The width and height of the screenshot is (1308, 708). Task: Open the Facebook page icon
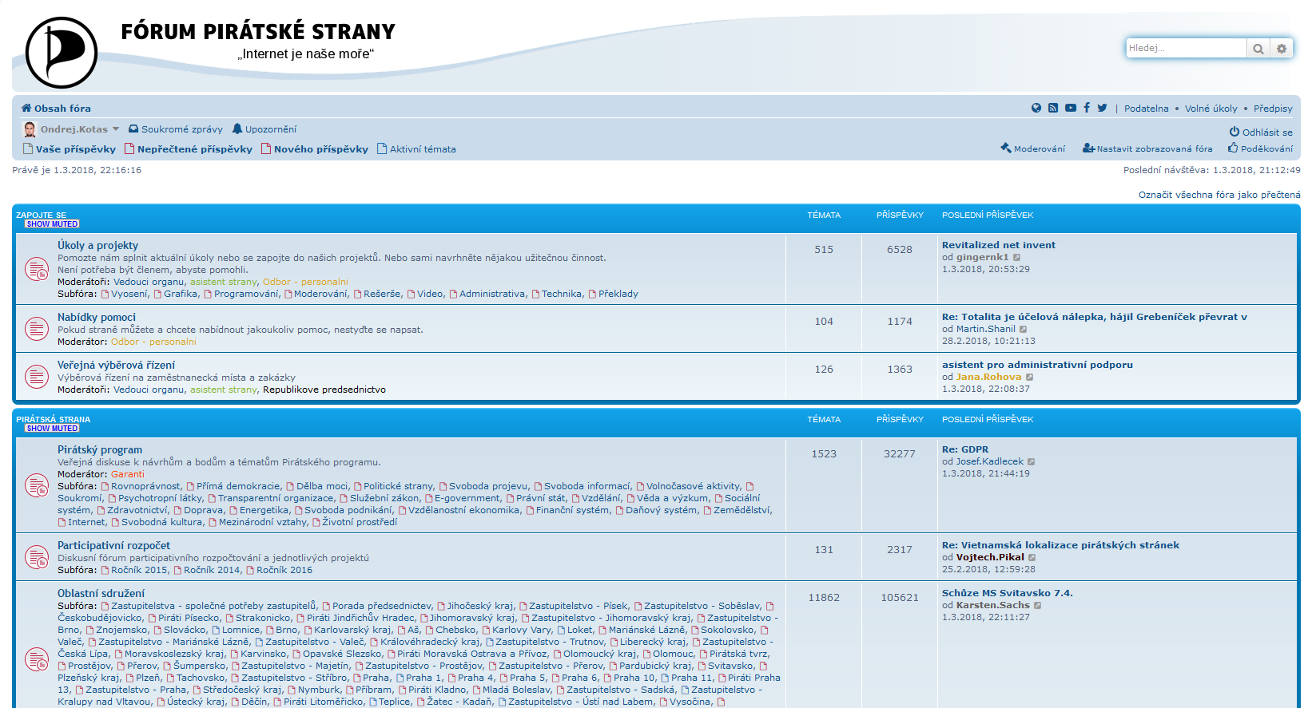[1087, 109]
